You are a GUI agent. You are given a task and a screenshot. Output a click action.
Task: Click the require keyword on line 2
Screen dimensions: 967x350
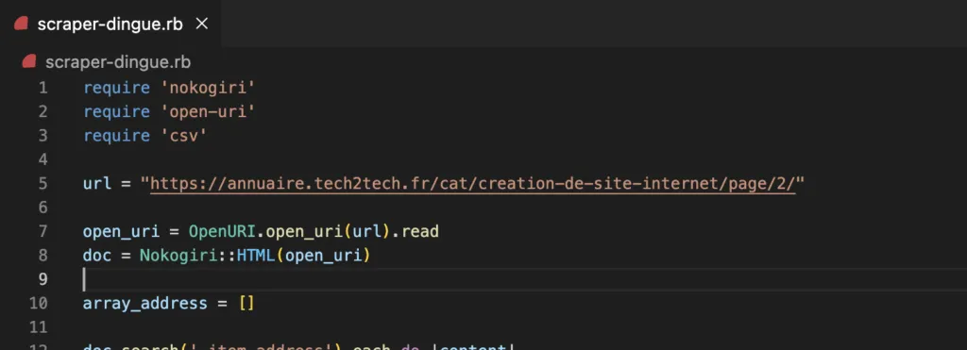tap(116, 112)
